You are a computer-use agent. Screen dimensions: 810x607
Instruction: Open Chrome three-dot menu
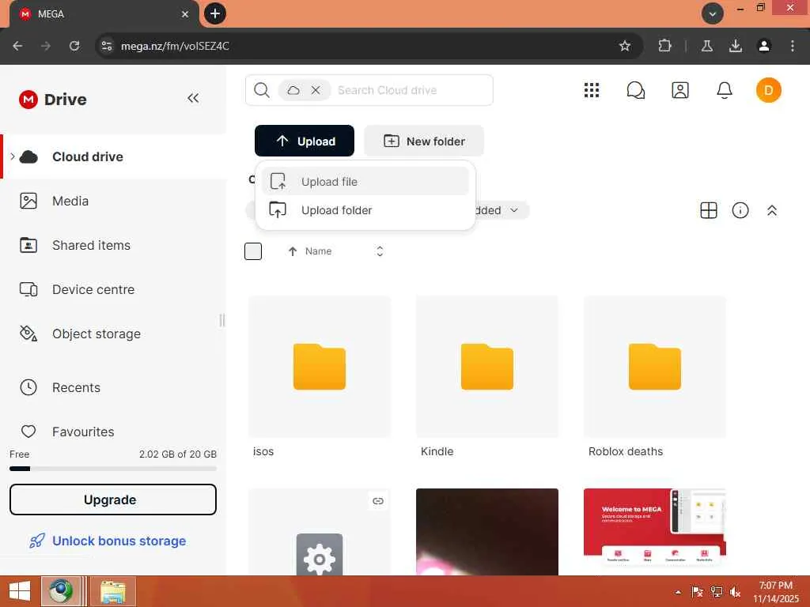pos(793,46)
